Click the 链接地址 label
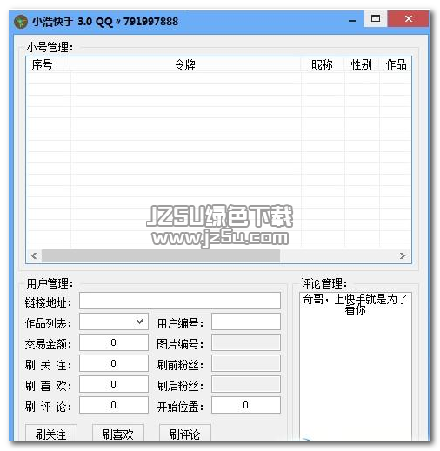This screenshot has height=451, width=440. tap(48, 302)
